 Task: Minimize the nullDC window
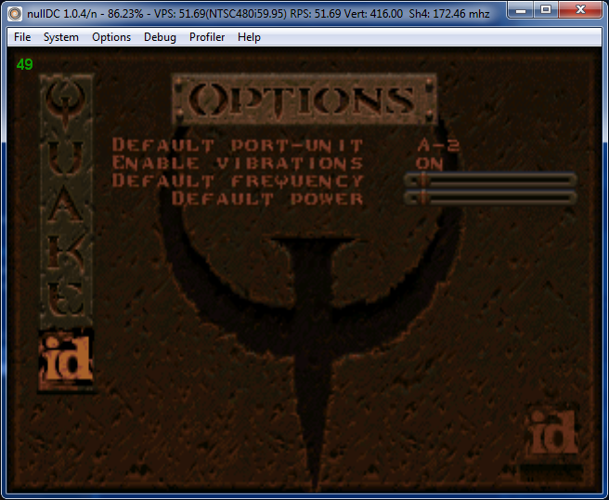[x=521, y=10]
